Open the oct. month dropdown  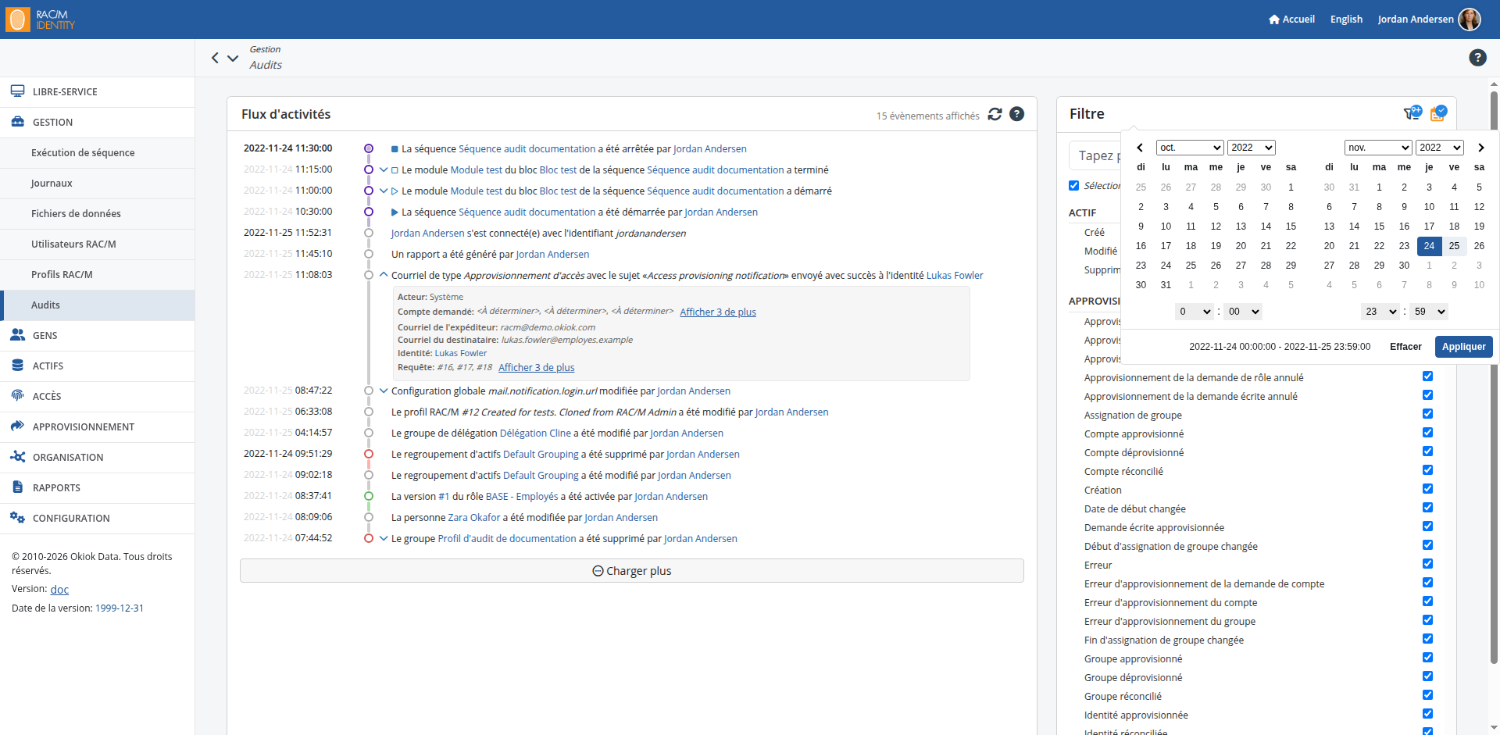[x=1190, y=148]
